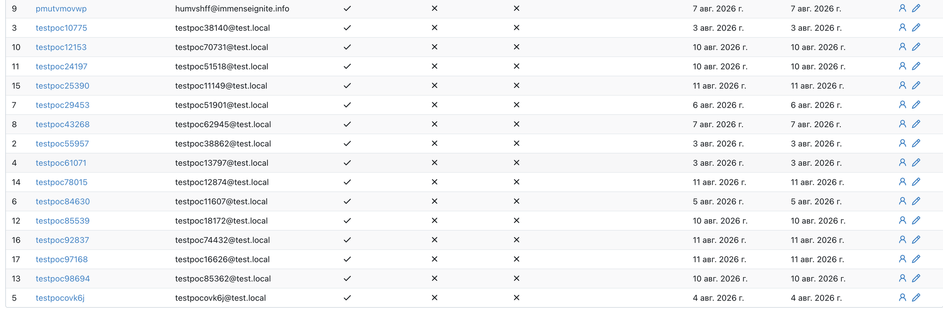Edit testpoc98694 with the pencil icon
Viewport: 943px width, 311px height.
coord(916,278)
